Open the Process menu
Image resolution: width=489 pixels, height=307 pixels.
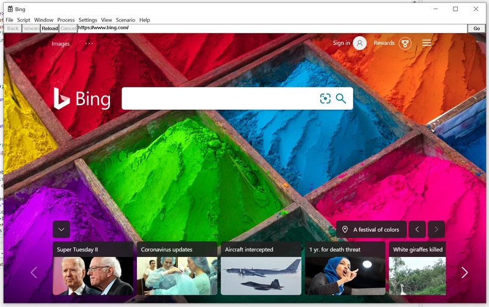click(x=66, y=20)
